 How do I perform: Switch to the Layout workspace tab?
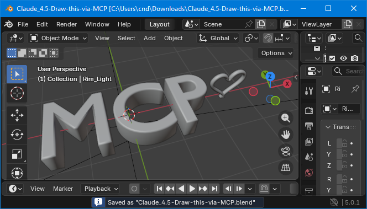coord(160,24)
